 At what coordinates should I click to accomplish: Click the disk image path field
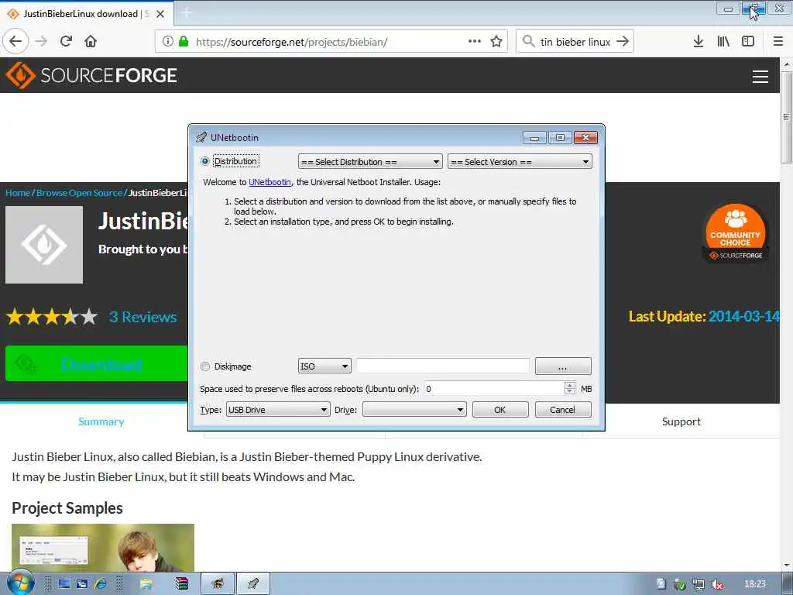(443, 366)
